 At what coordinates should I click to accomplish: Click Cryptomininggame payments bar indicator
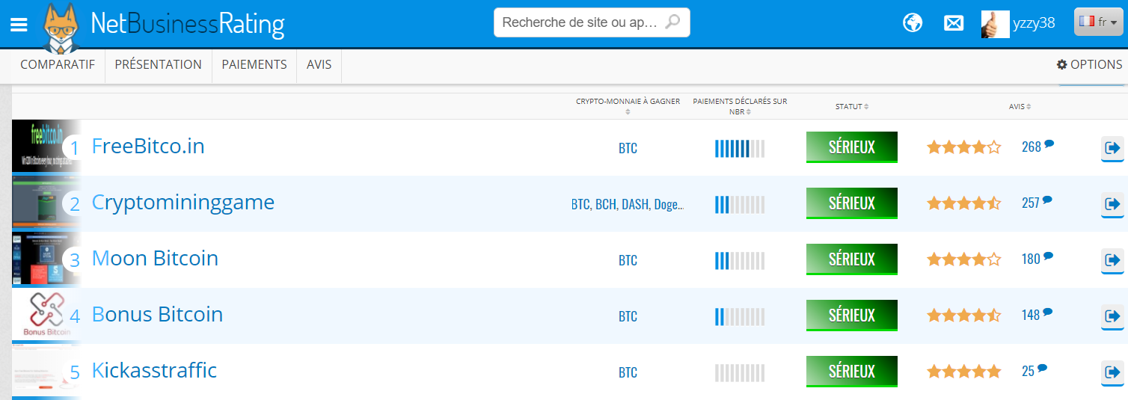click(740, 204)
